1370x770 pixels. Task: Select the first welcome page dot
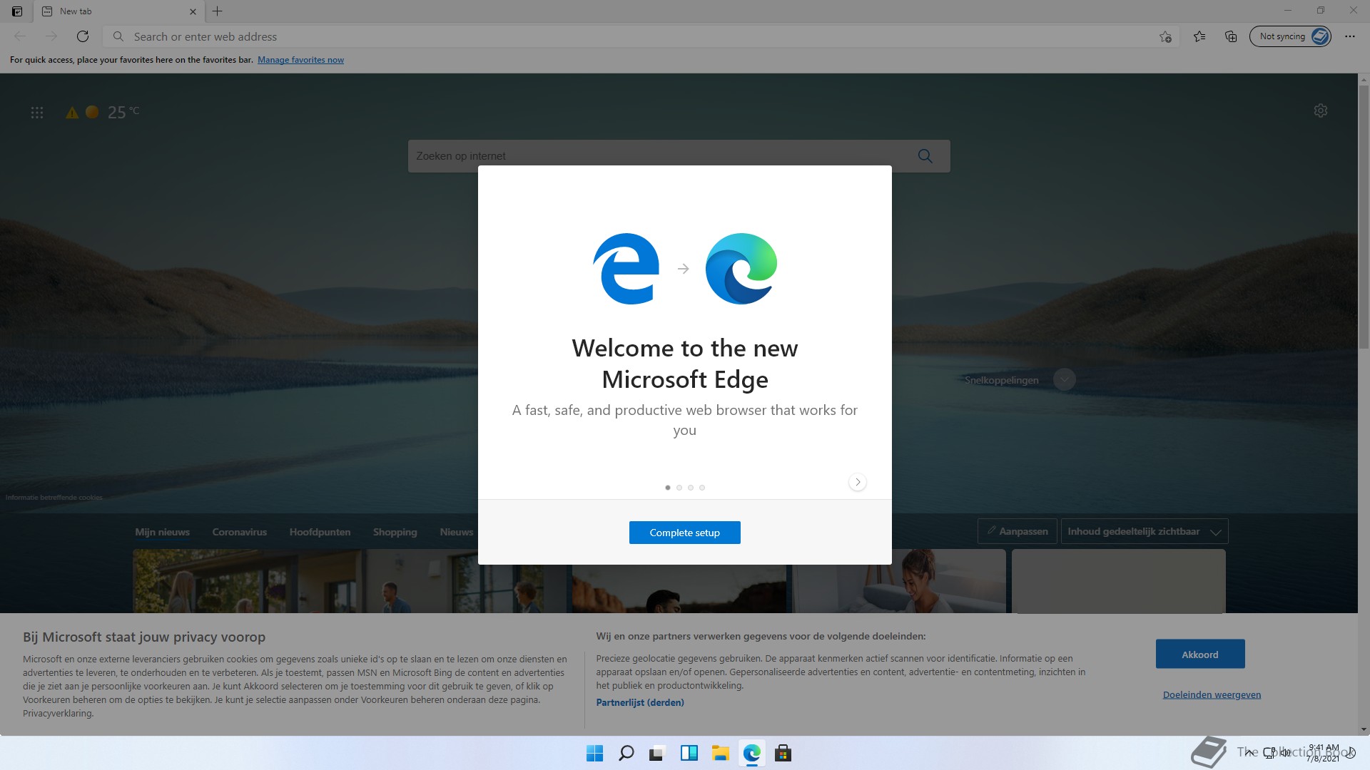tap(668, 488)
